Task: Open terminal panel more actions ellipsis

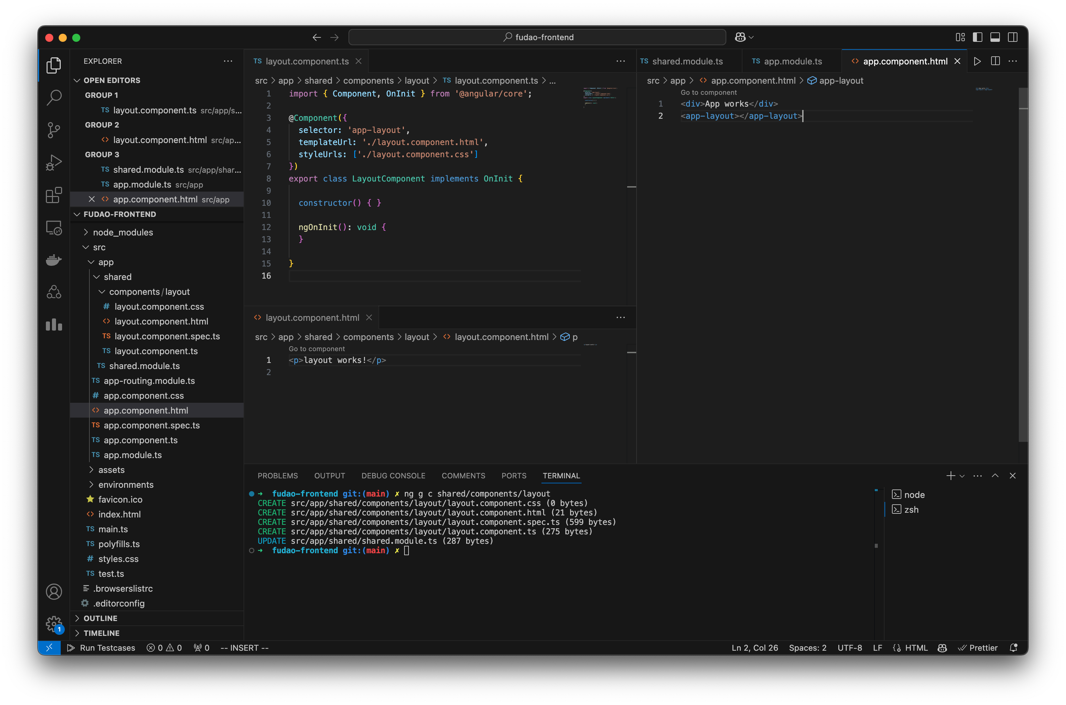Action: (977, 476)
